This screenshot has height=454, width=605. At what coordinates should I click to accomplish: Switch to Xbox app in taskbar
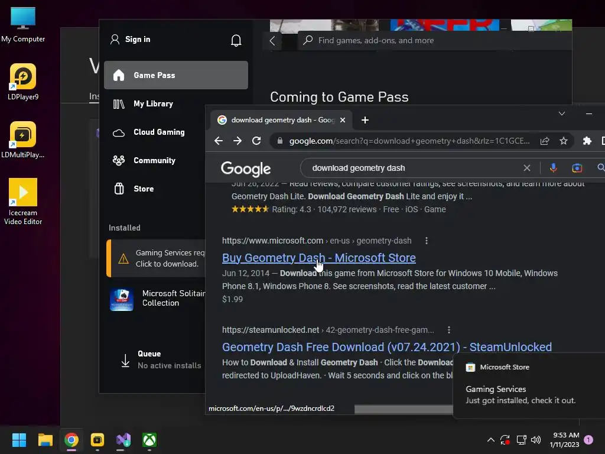[149, 440]
